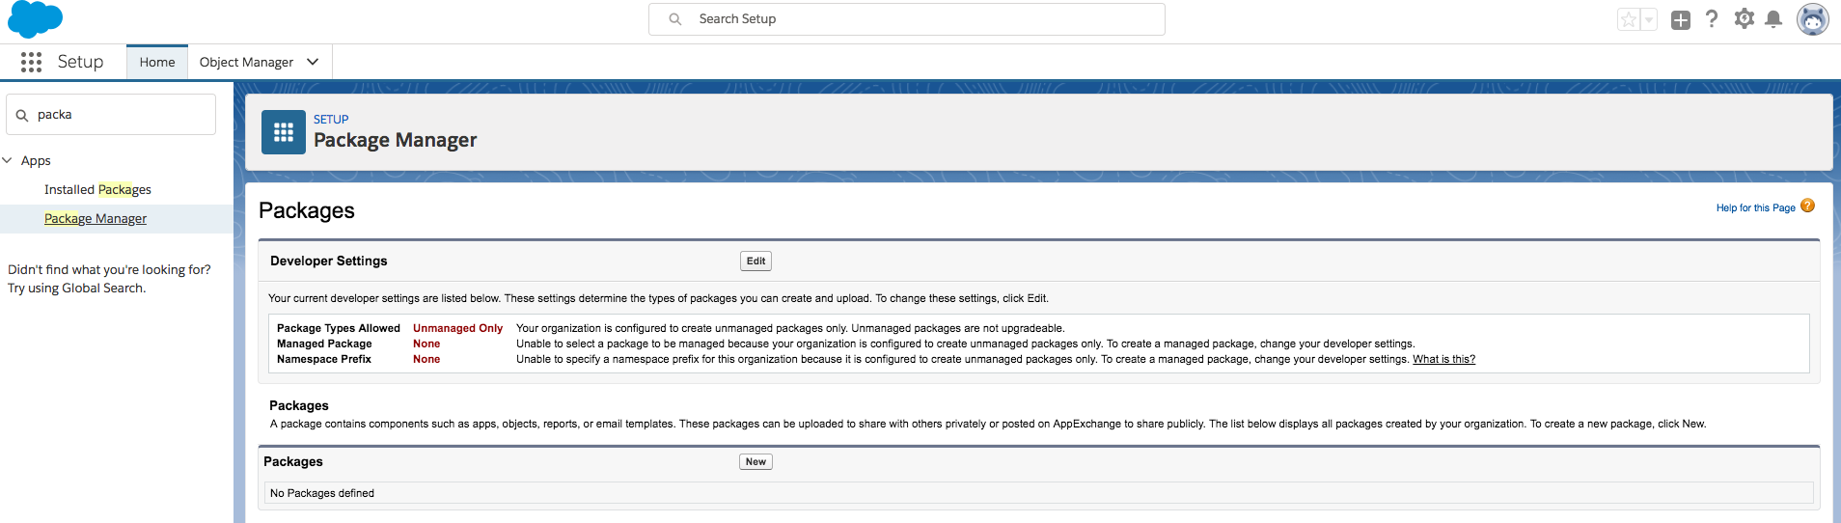The image size is (1841, 523).
Task: Click Edit in Developer Settings
Action: pos(756,261)
